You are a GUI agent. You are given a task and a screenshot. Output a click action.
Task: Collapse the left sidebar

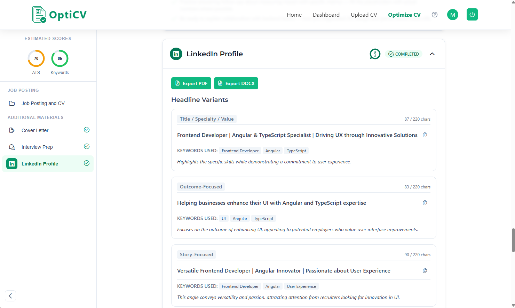point(10,296)
